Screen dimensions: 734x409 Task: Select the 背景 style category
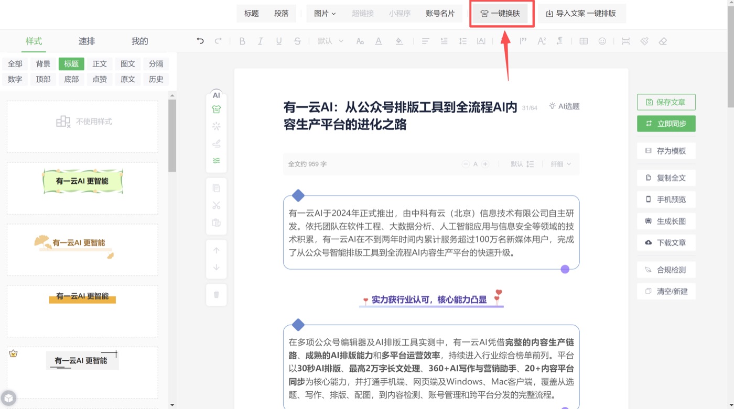coord(44,64)
